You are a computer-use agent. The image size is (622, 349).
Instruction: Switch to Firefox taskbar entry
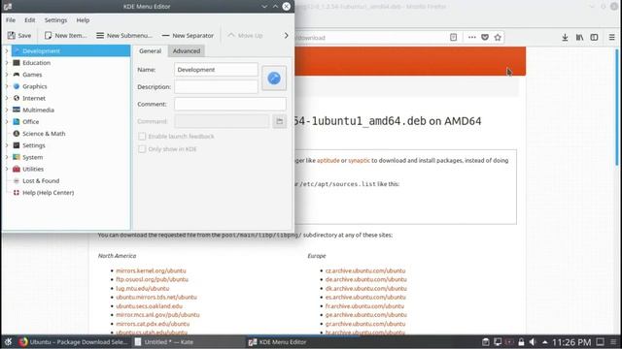(73, 342)
